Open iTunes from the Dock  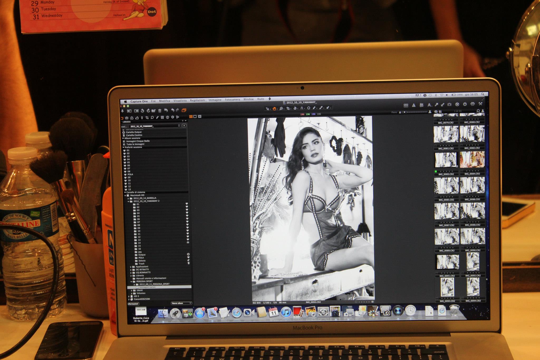(x=286, y=312)
